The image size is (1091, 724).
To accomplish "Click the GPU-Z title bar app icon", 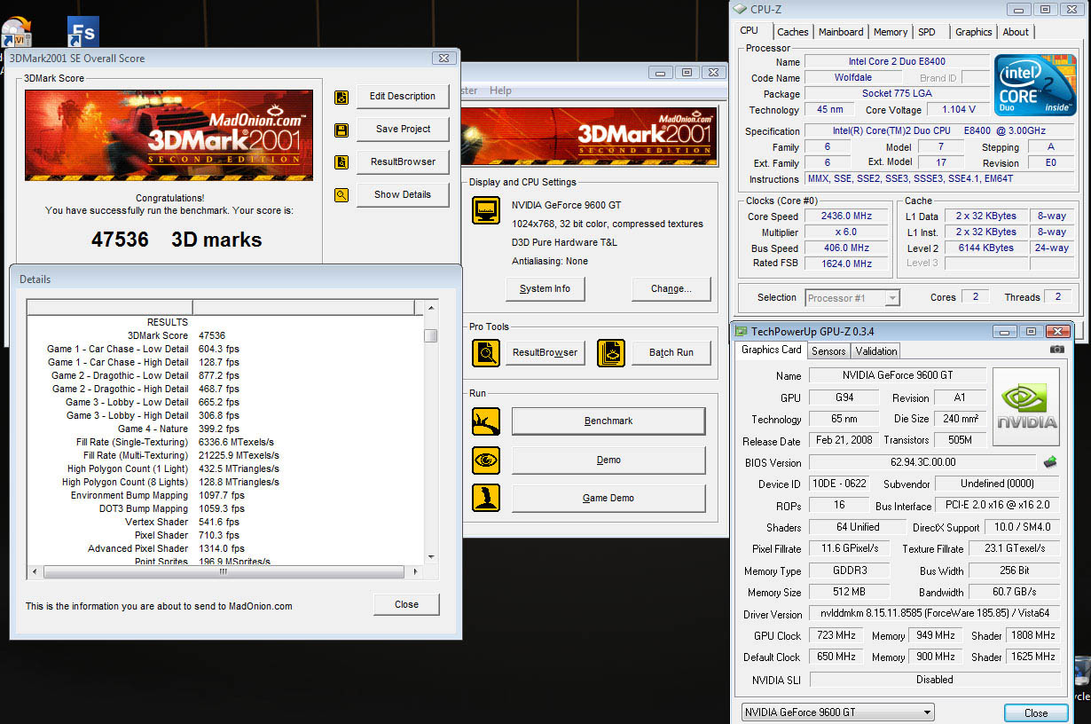I will [x=742, y=331].
